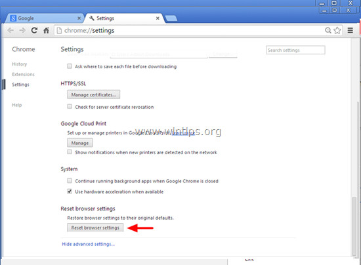The width and height of the screenshot is (361, 265).
Task: Open Help in the sidebar
Action: tap(17, 105)
